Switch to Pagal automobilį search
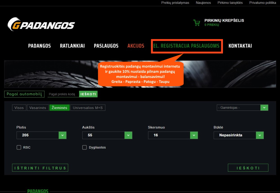The width and height of the screenshot is (280, 193). [x=24, y=94]
